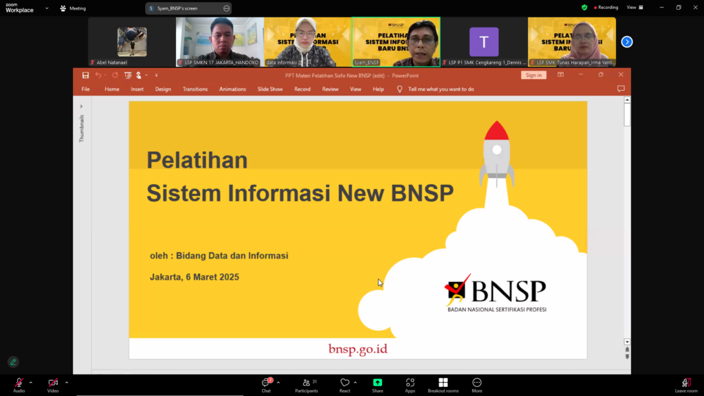Click the Leave room button
The image size is (704, 396).
(x=685, y=383)
